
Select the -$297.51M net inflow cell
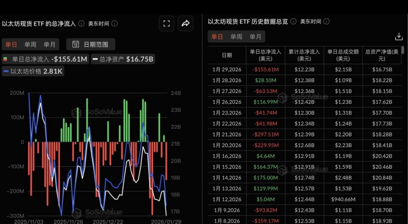(x=265, y=134)
